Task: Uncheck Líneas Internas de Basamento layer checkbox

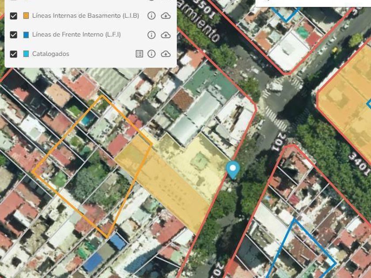Action: (x=14, y=16)
